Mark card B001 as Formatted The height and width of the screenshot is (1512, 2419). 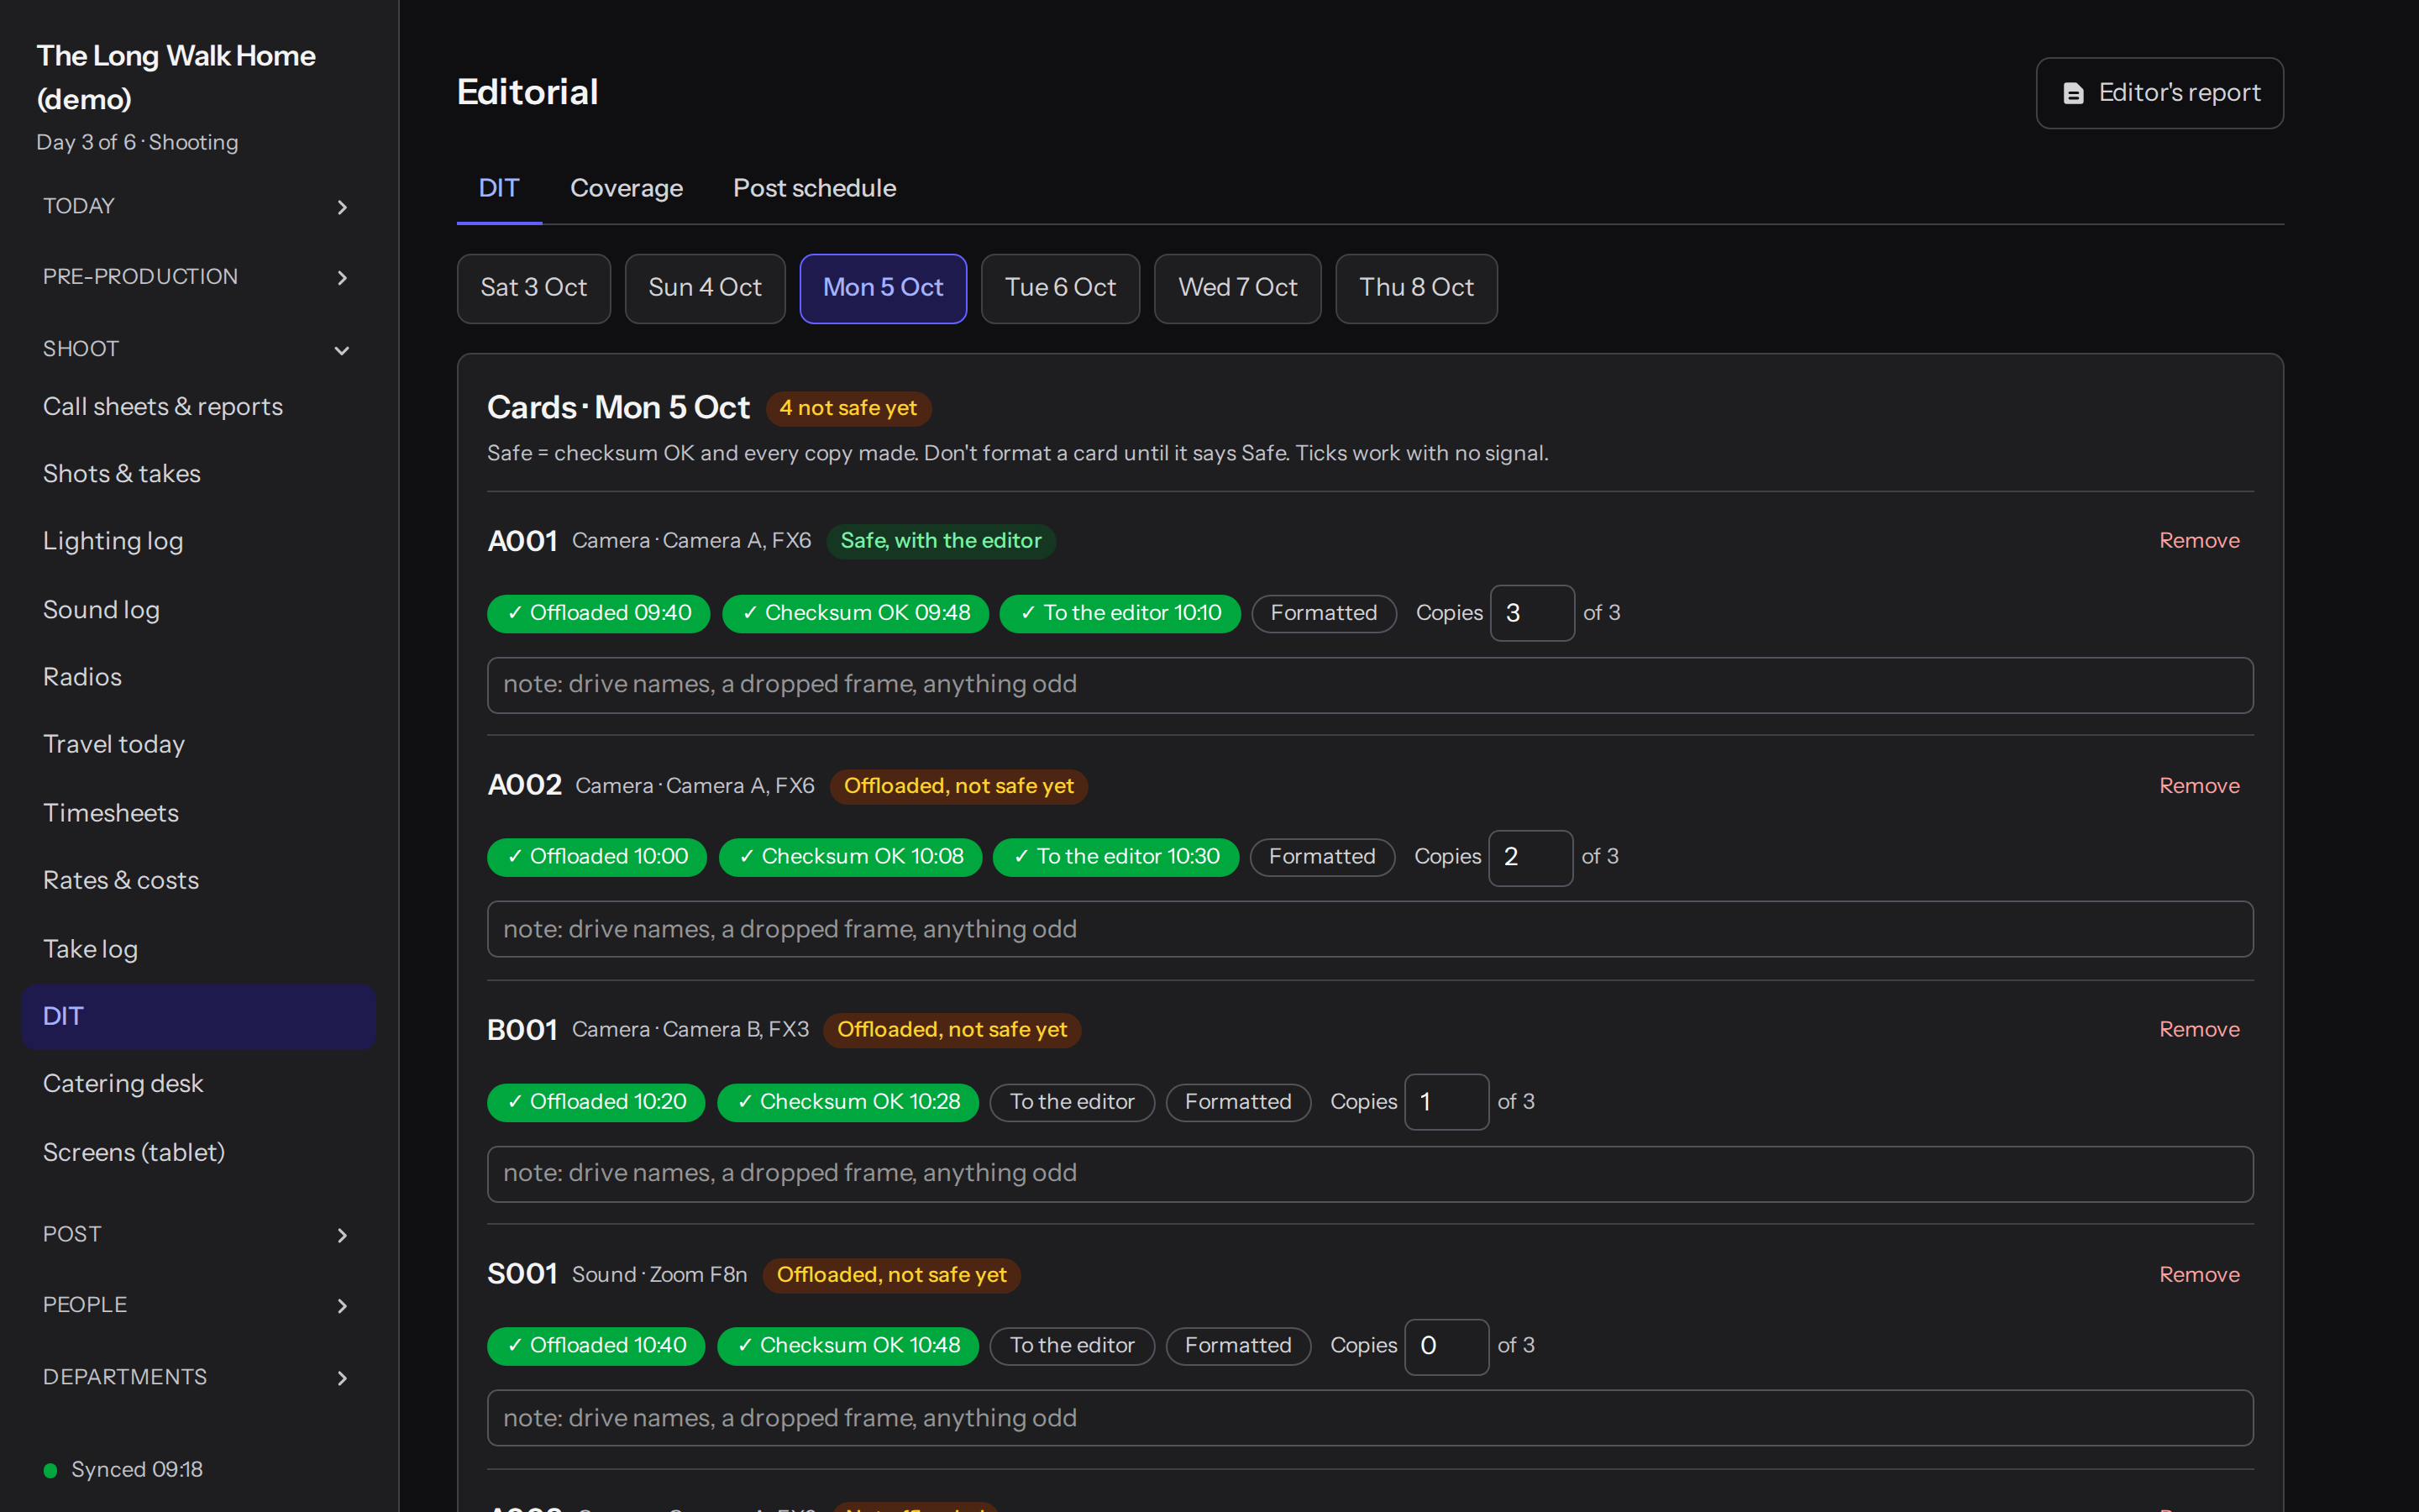point(1237,1102)
